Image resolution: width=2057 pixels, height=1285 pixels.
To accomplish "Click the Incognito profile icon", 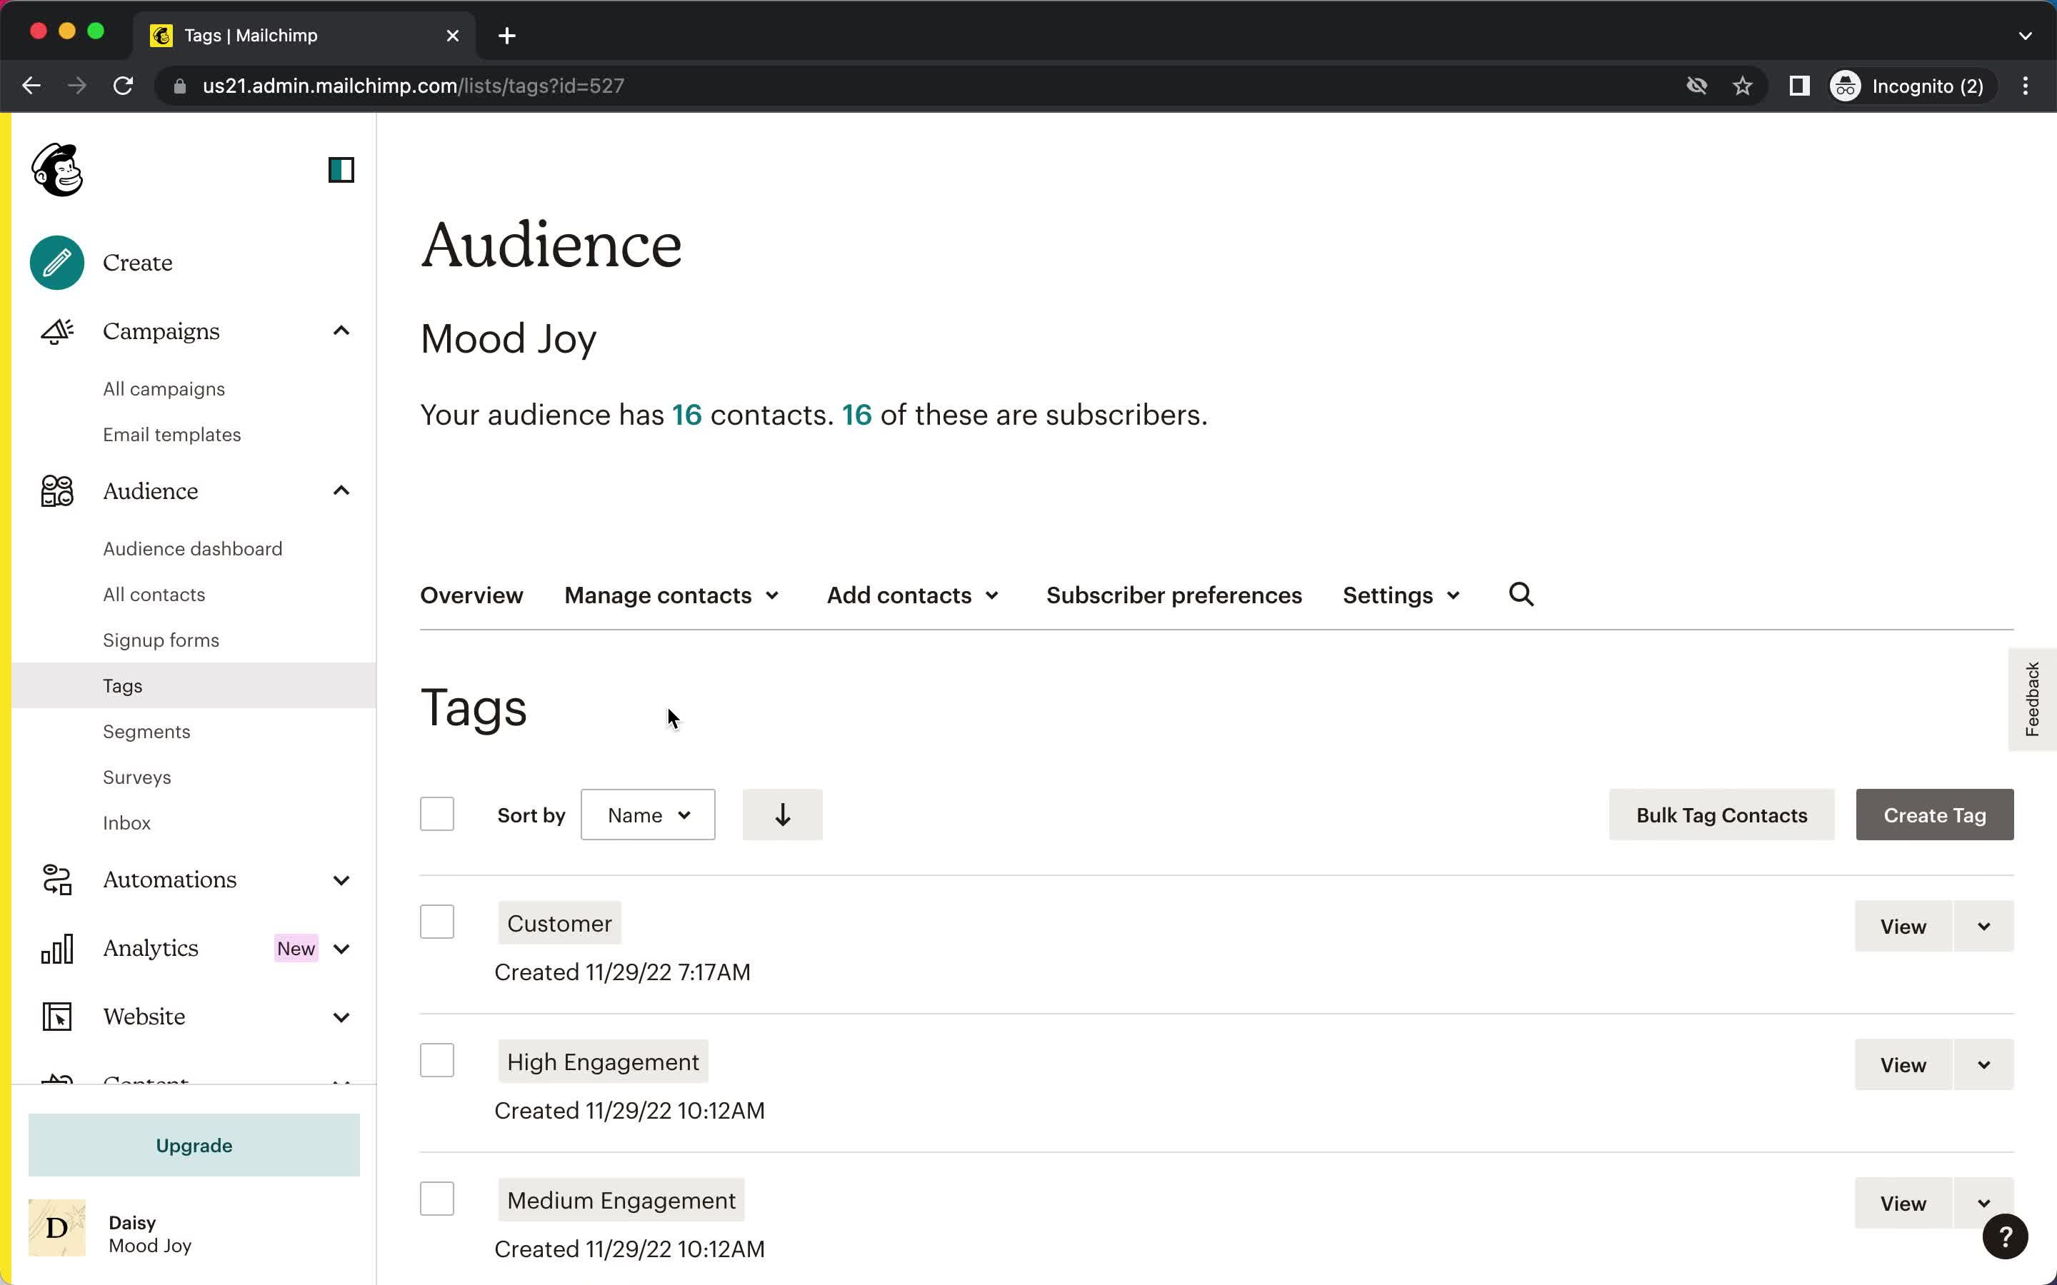I will [1846, 86].
